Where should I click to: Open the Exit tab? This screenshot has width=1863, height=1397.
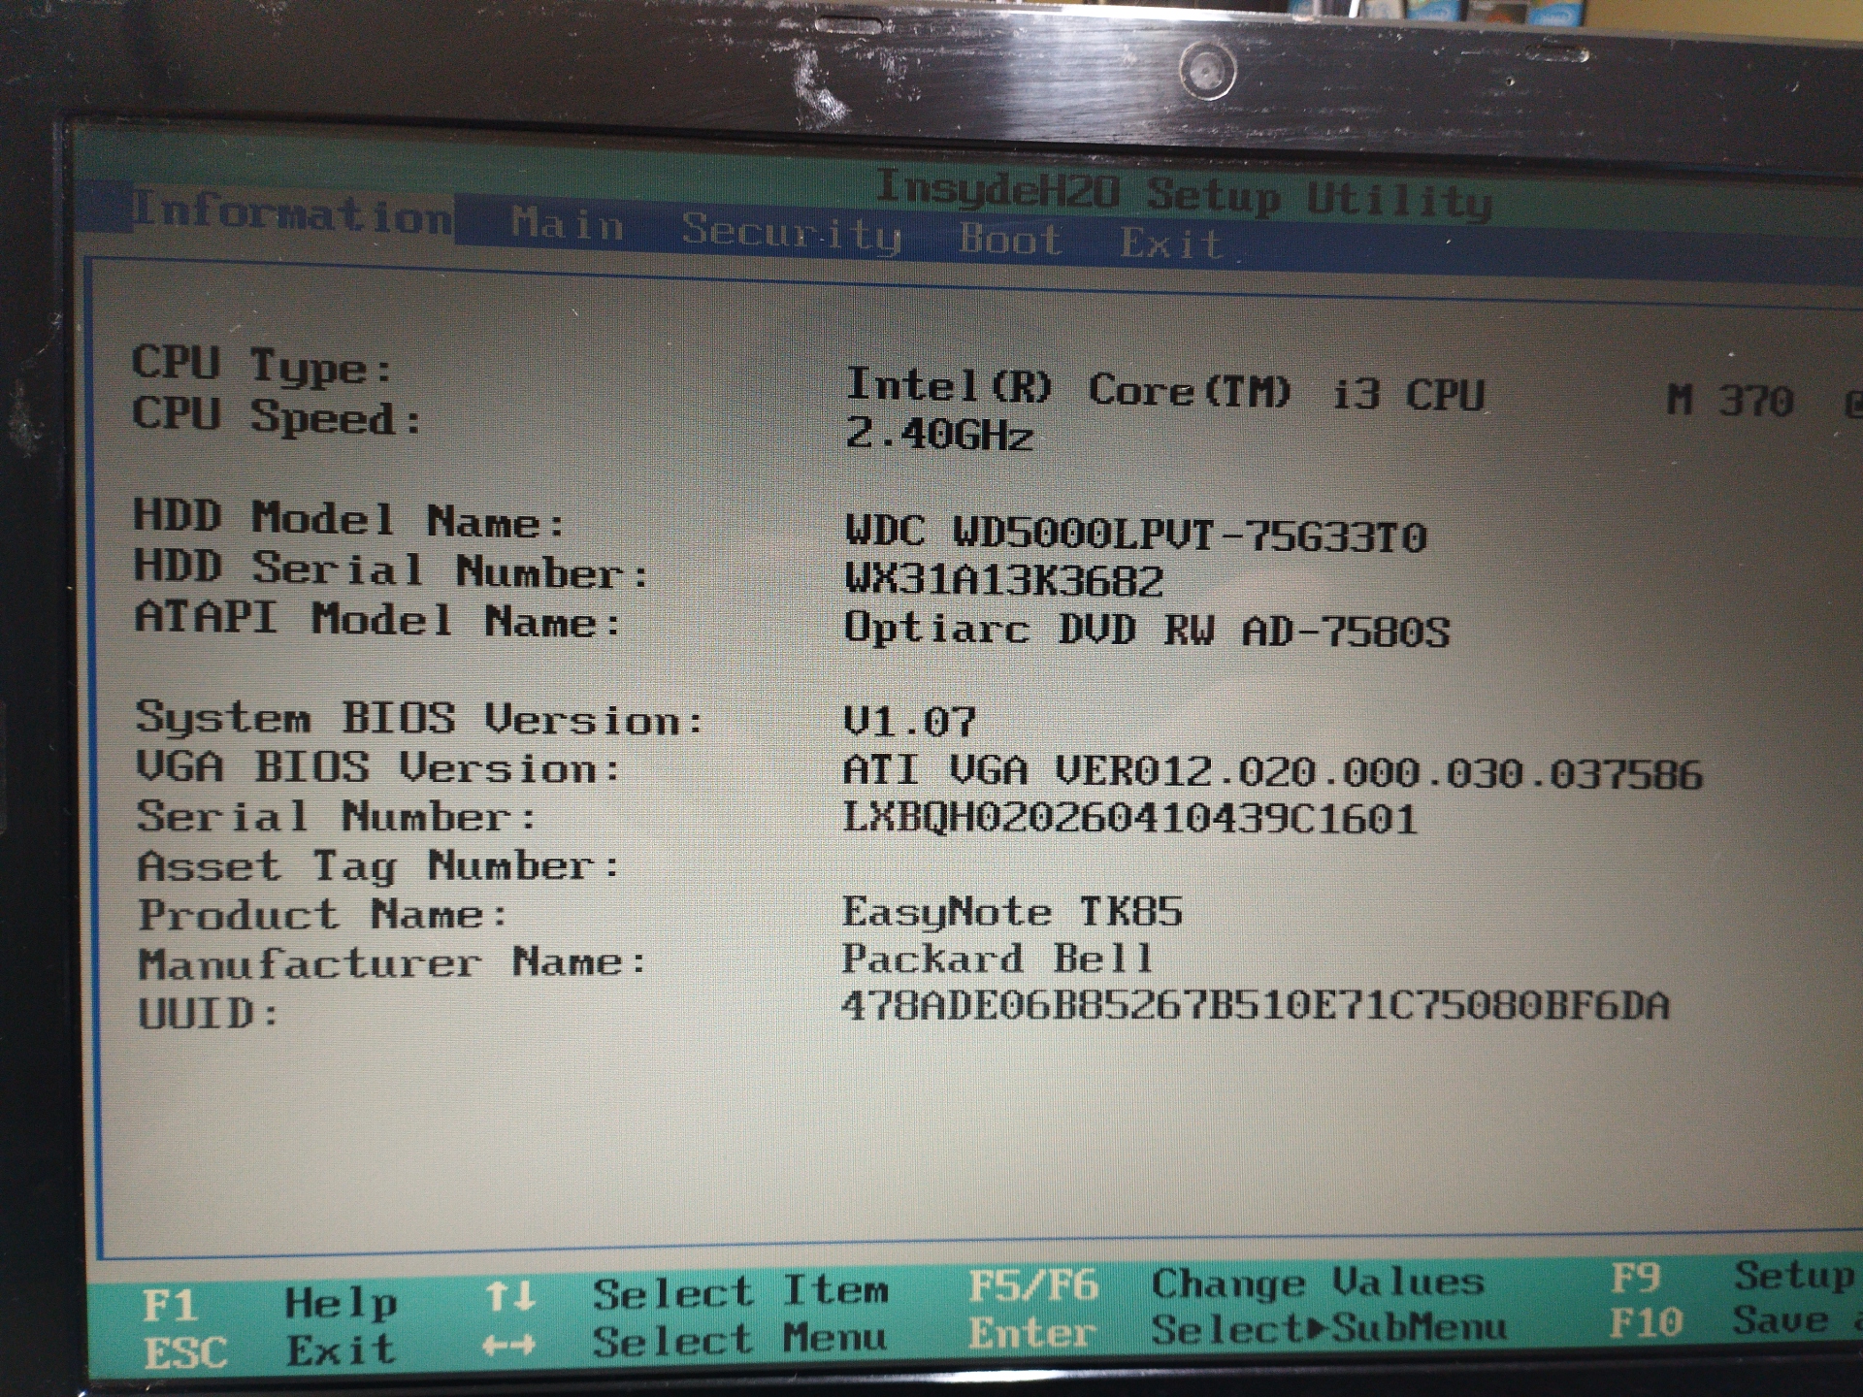[1170, 244]
